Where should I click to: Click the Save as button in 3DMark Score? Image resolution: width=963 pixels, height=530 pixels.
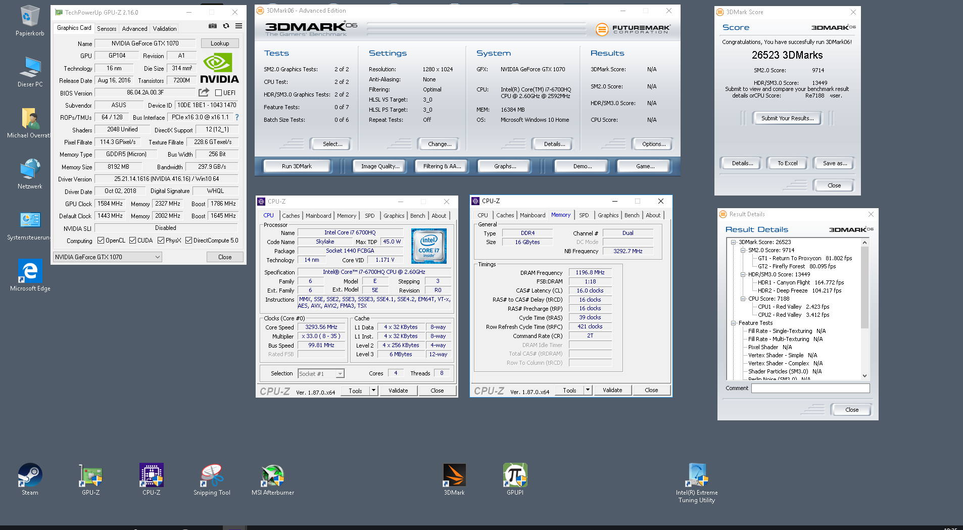pyautogui.click(x=835, y=163)
